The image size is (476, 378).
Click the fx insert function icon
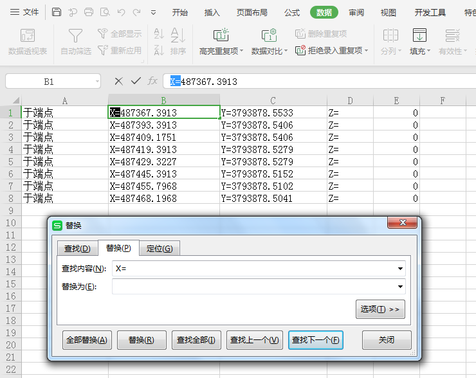point(152,81)
